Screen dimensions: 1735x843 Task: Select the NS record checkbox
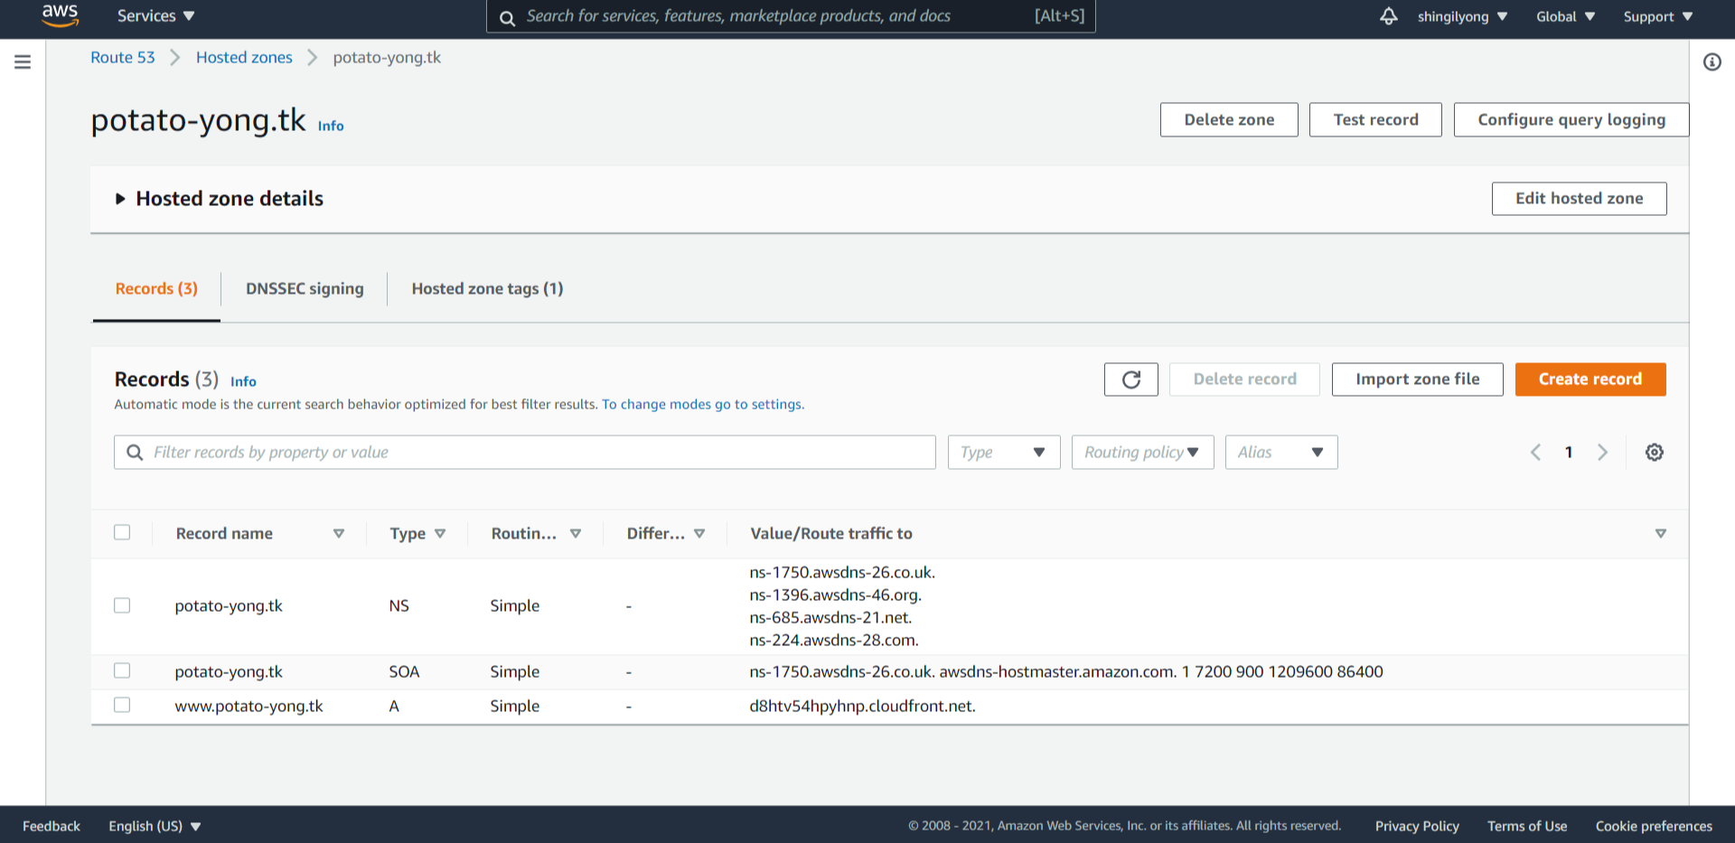click(122, 605)
